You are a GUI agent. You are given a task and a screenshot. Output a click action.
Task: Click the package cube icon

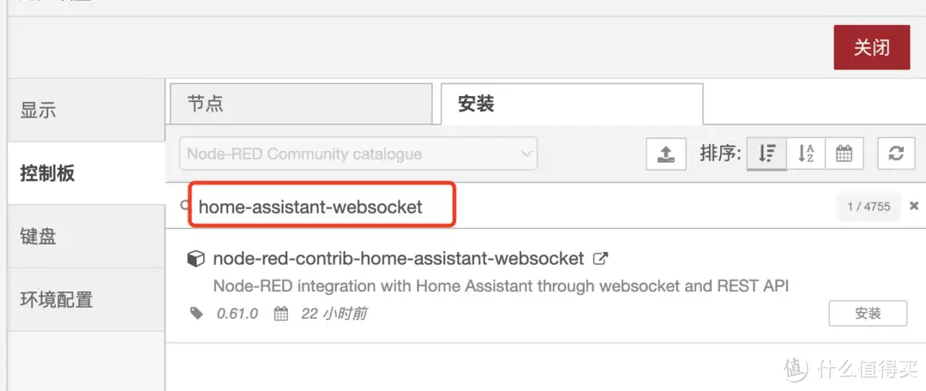195,259
